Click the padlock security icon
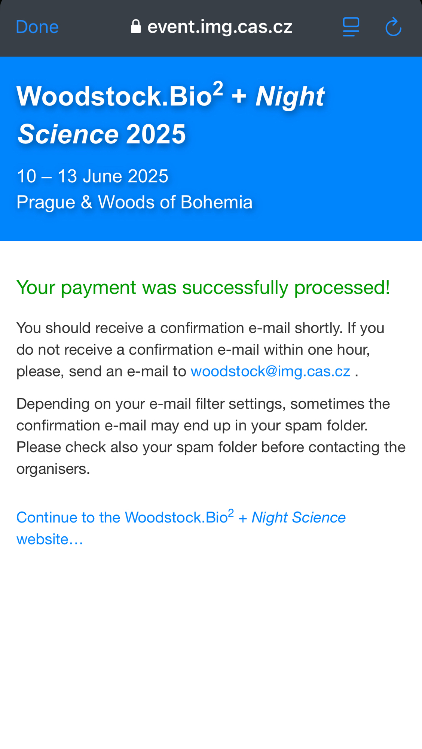Viewport: 422px width, 749px height. point(135,27)
